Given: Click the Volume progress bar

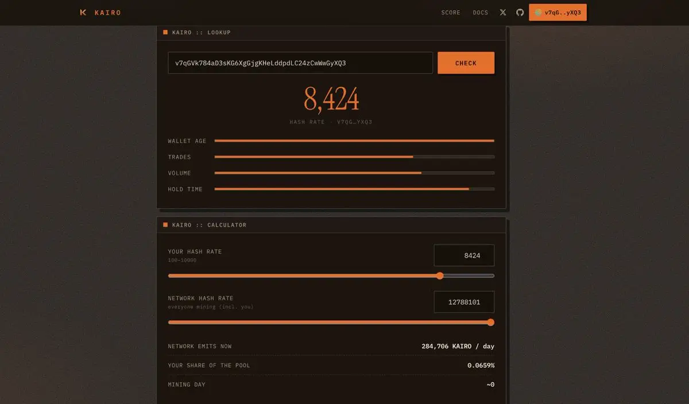Looking at the screenshot, I should coord(354,173).
